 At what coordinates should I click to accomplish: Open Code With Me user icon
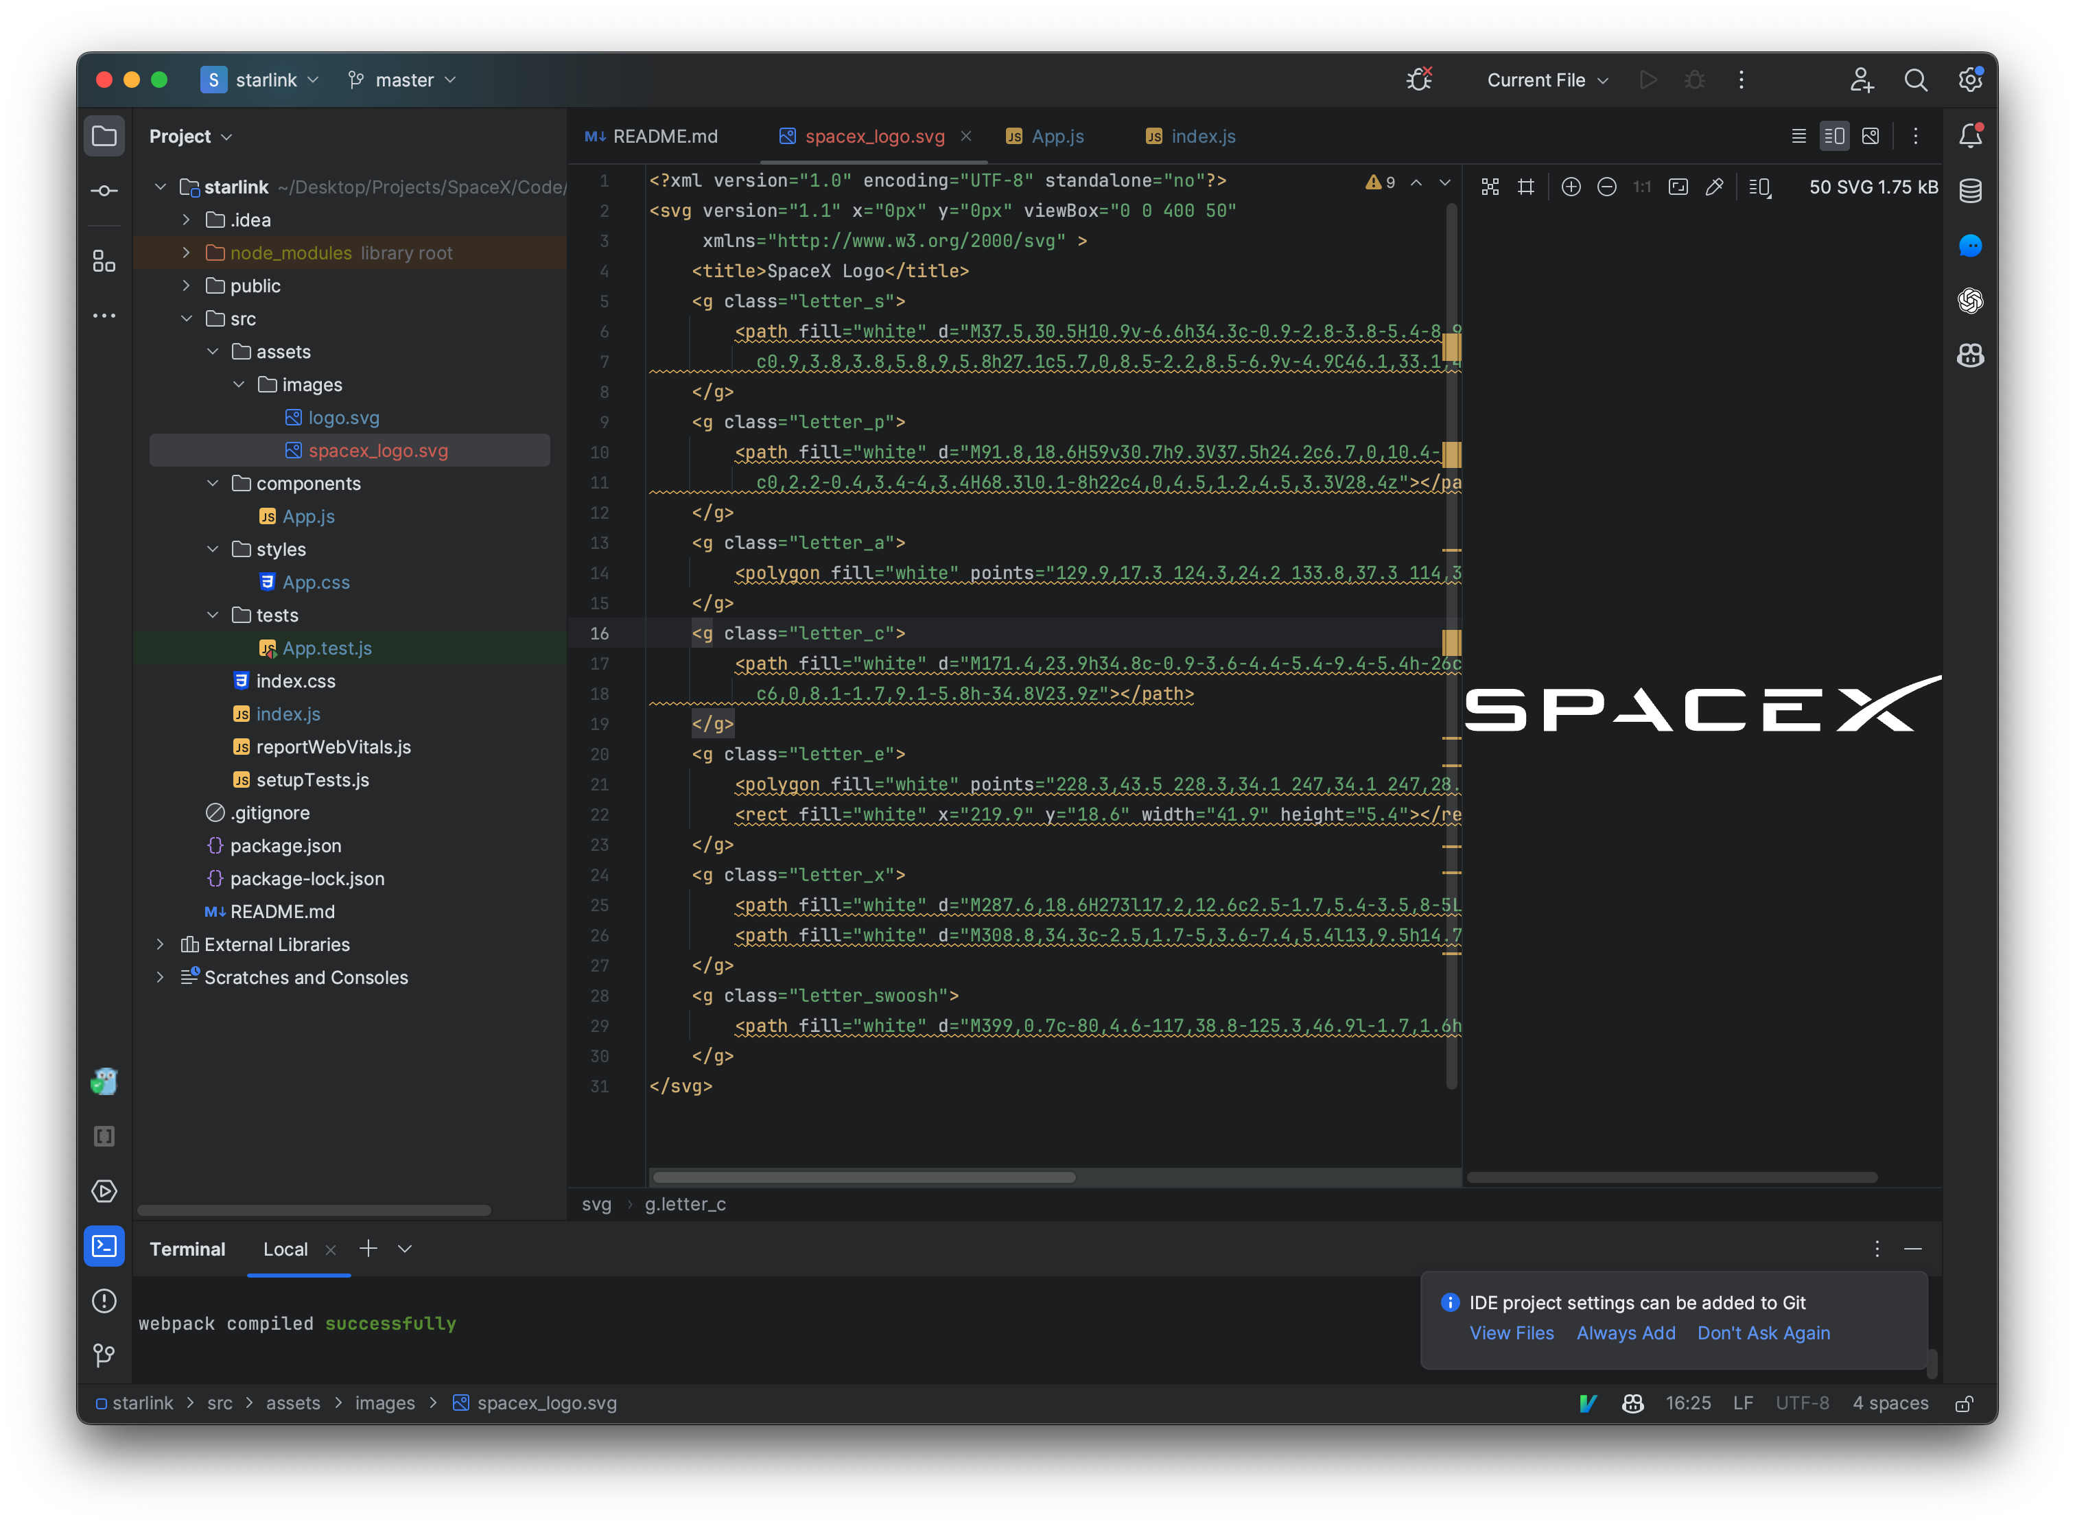pyautogui.click(x=1862, y=80)
